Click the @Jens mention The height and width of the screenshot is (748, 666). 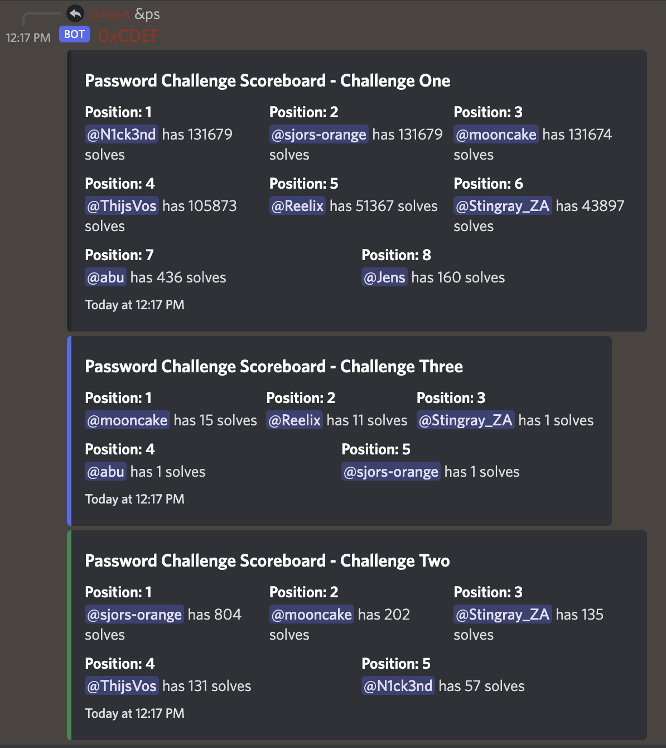pos(384,277)
